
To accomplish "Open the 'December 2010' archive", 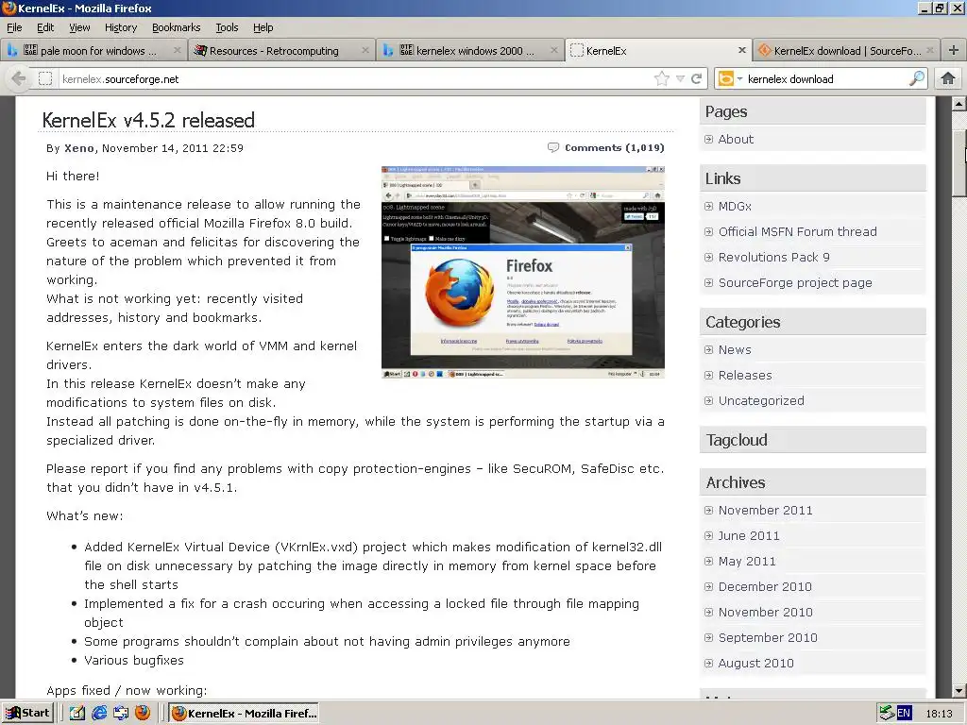I will 765,587.
